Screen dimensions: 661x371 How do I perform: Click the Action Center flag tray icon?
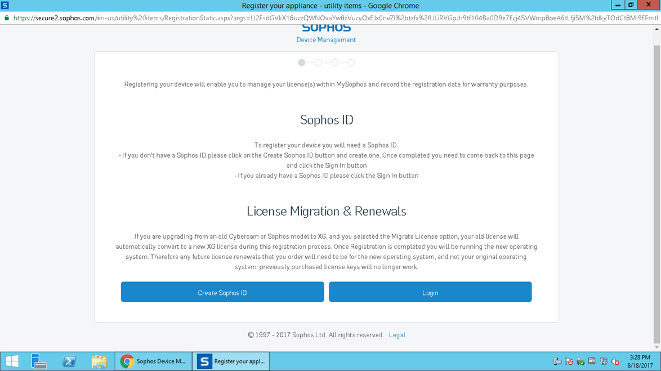tap(569, 361)
